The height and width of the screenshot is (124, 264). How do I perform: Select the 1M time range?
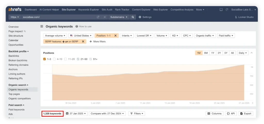(199, 53)
